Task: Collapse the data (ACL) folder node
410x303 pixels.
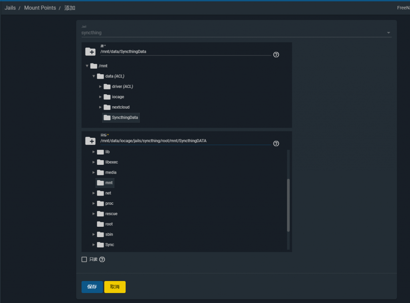Action: [x=94, y=76]
